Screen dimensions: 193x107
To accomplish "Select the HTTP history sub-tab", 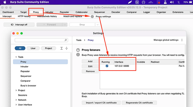I will [x=24, y=16].
